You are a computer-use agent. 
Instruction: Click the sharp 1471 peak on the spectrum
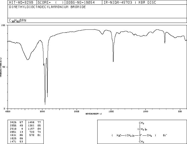click(x=113, y=61)
